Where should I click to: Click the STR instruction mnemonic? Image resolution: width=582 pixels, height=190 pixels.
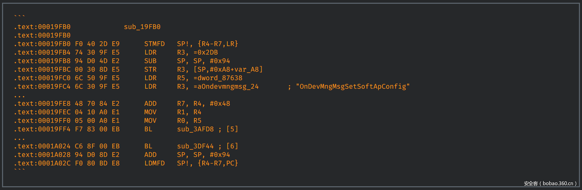coord(150,70)
